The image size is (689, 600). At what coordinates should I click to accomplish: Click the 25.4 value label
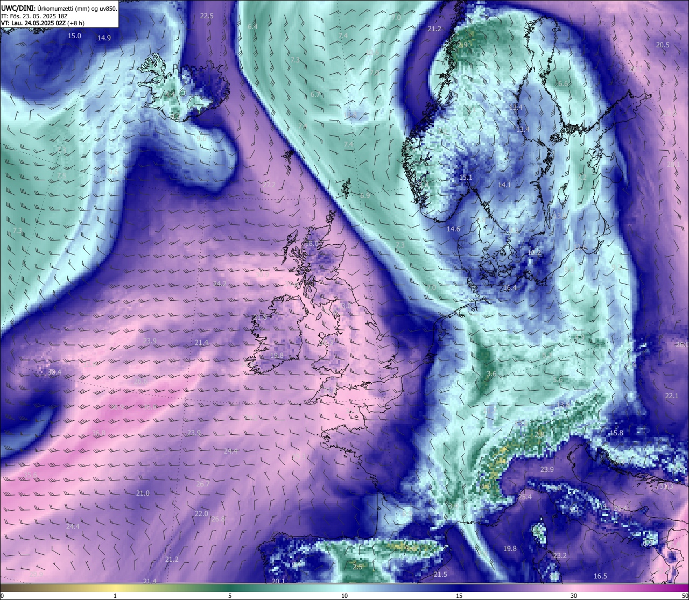pos(525,497)
